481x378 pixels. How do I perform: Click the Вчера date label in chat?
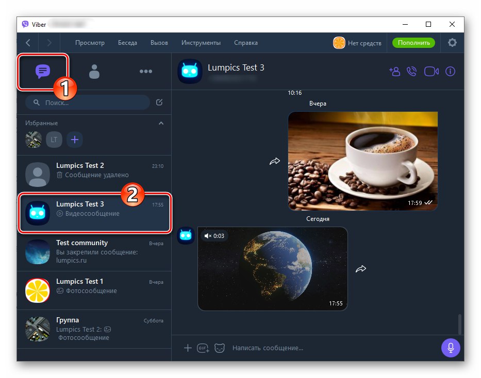(x=318, y=104)
